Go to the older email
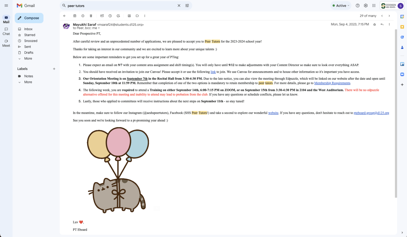 coord(389,16)
